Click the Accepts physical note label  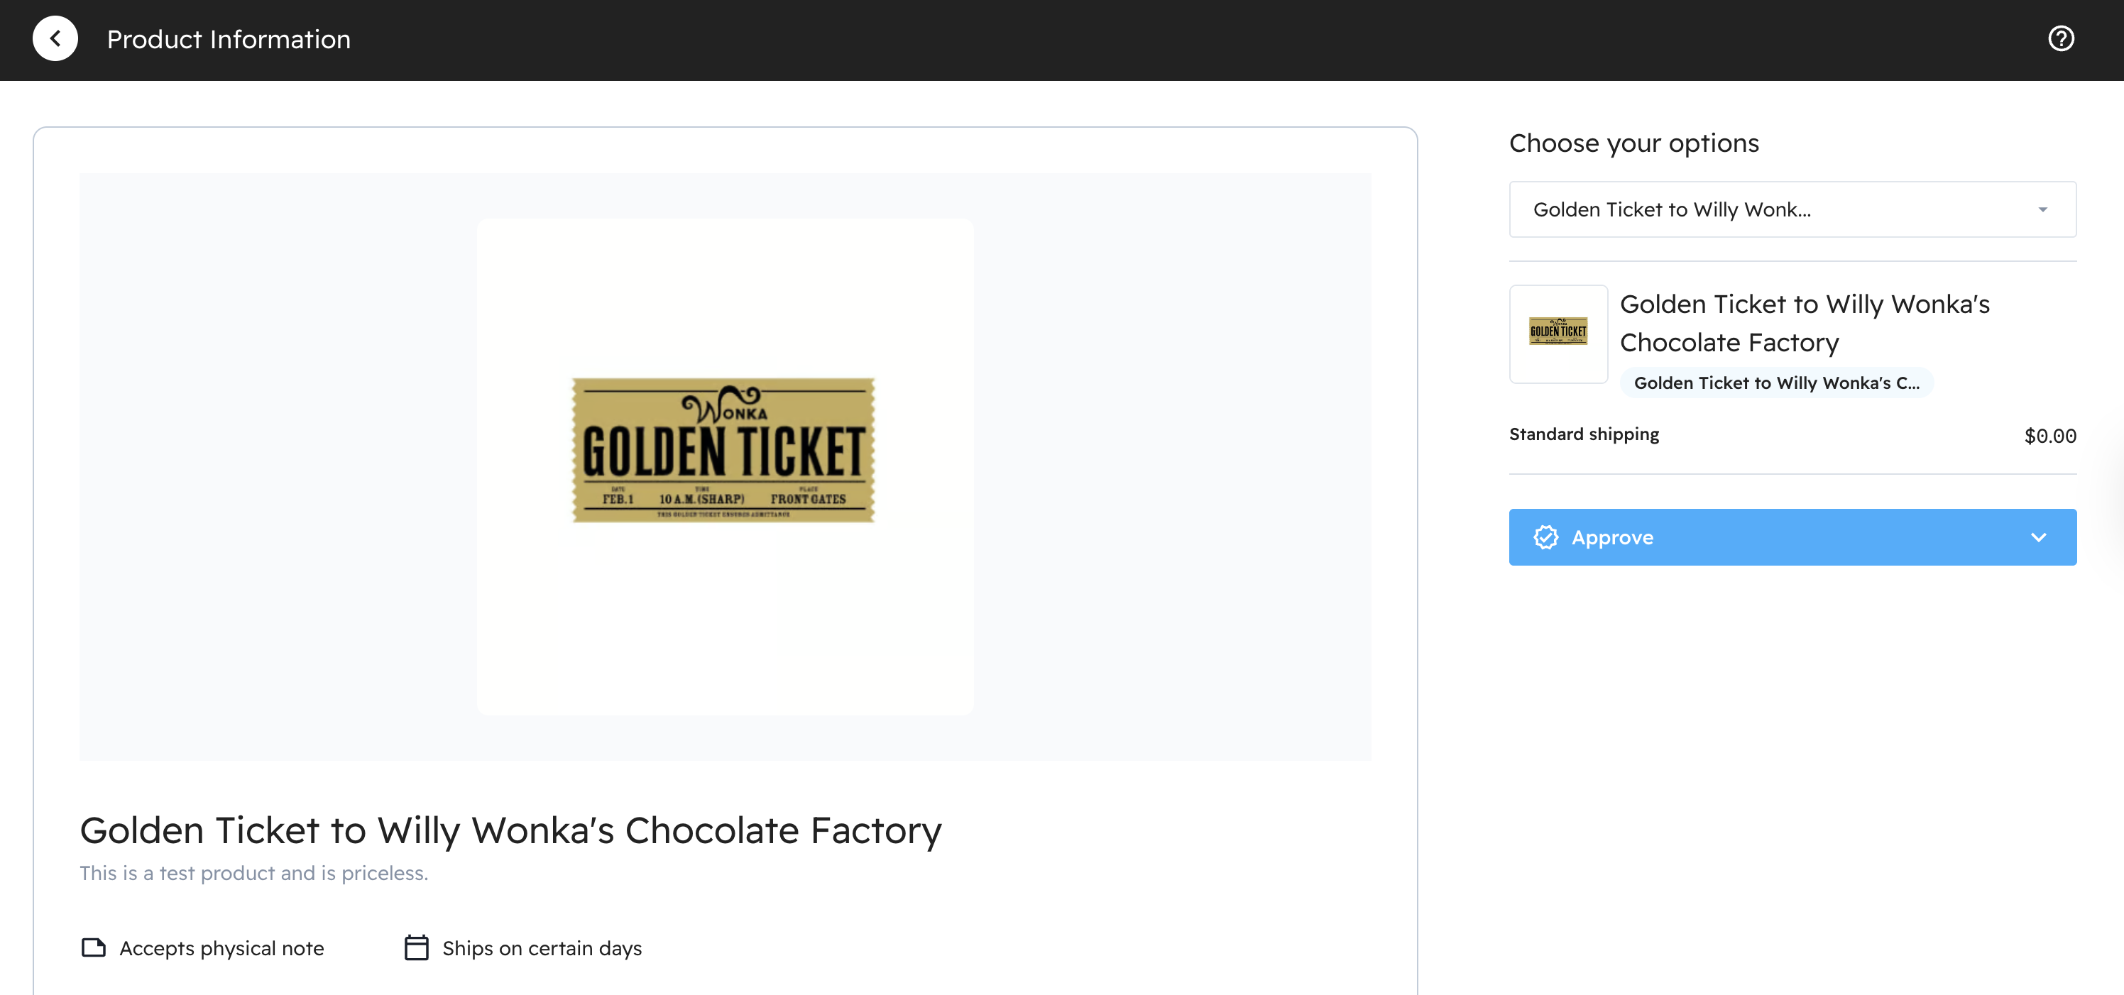pyautogui.click(x=221, y=949)
